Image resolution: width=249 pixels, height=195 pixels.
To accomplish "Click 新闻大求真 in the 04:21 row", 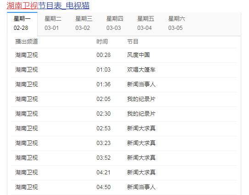I will click(141, 173).
